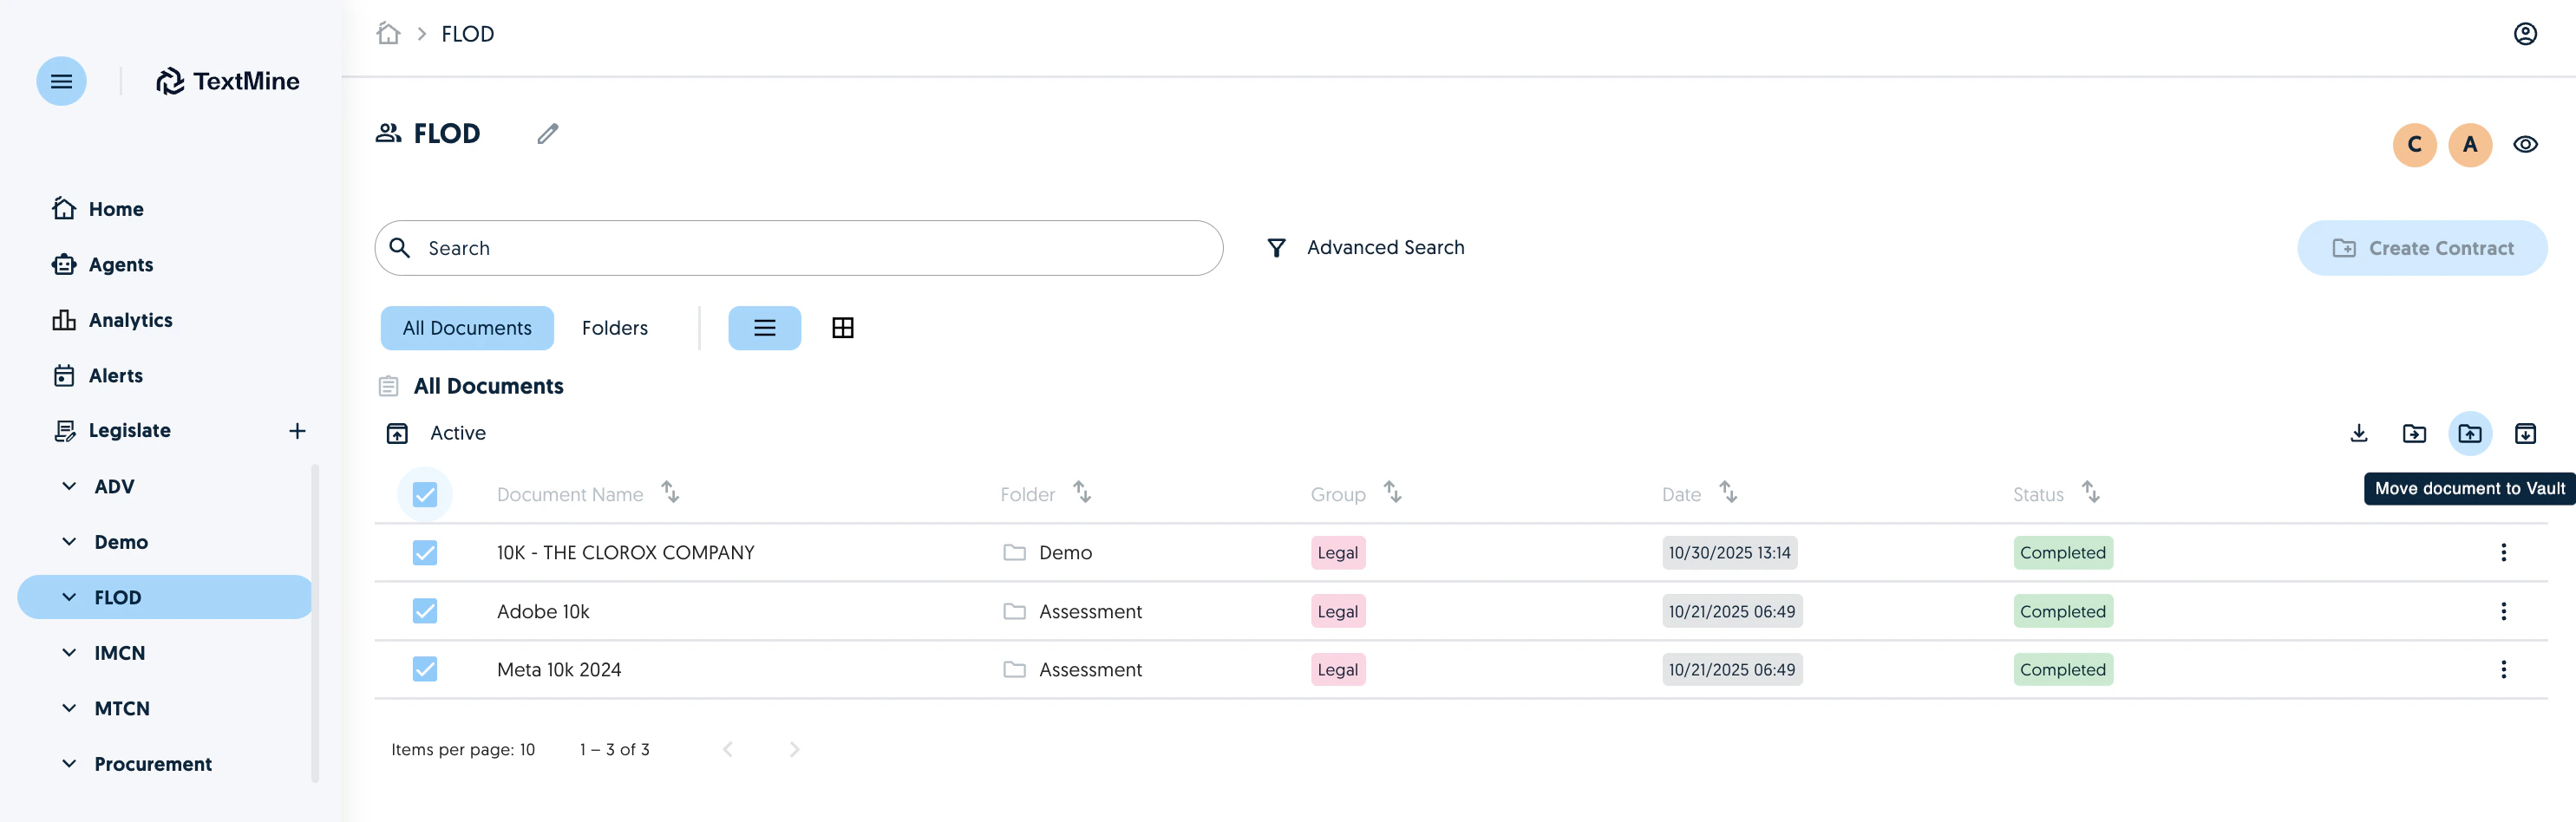Image resolution: width=2576 pixels, height=822 pixels.
Task: Uncheck the Meta 10k 2024 row checkbox
Action: pos(425,669)
